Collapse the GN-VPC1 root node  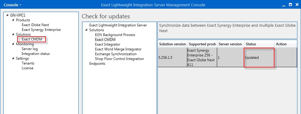7,15
